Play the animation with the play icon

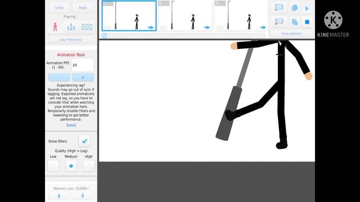tap(307, 9)
